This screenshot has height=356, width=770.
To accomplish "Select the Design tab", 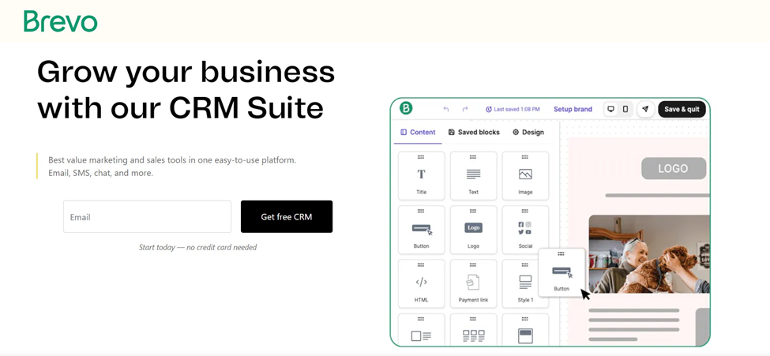I will (528, 132).
